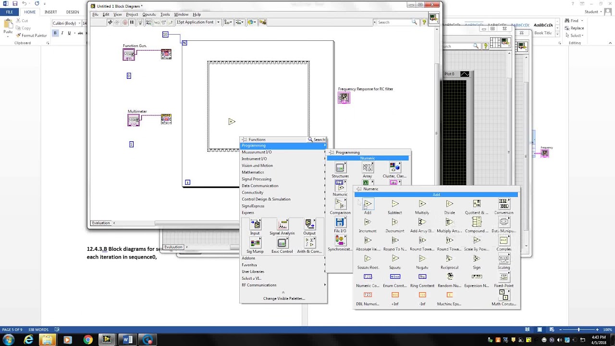The width and height of the screenshot is (615, 346).
Task: Select Measurement I/O palette category
Action: [283, 152]
